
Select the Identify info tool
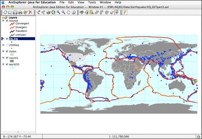[73, 12]
